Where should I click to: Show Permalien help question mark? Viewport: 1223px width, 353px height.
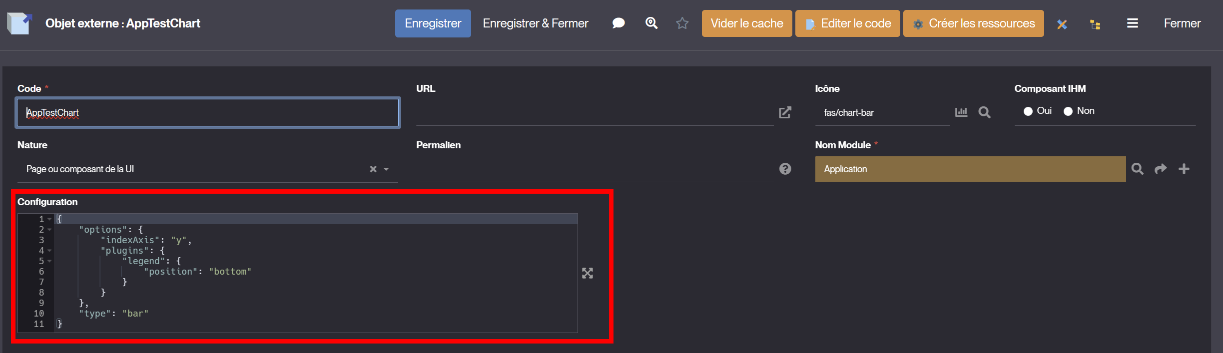coord(785,169)
